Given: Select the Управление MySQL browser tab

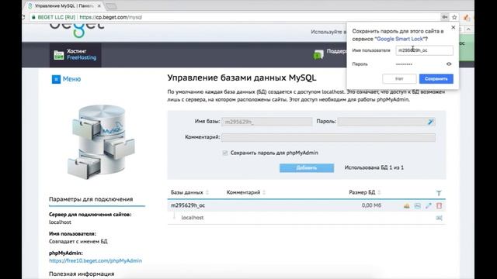Looking at the screenshot, I should [x=64, y=6].
